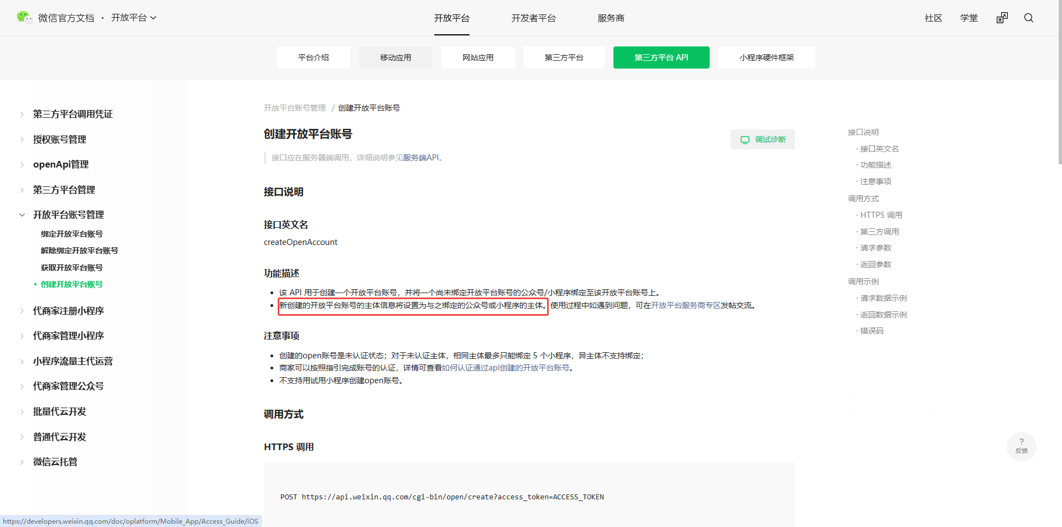Select the 平台介绍 tab
The image size is (1062, 527).
click(x=314, y=58)
